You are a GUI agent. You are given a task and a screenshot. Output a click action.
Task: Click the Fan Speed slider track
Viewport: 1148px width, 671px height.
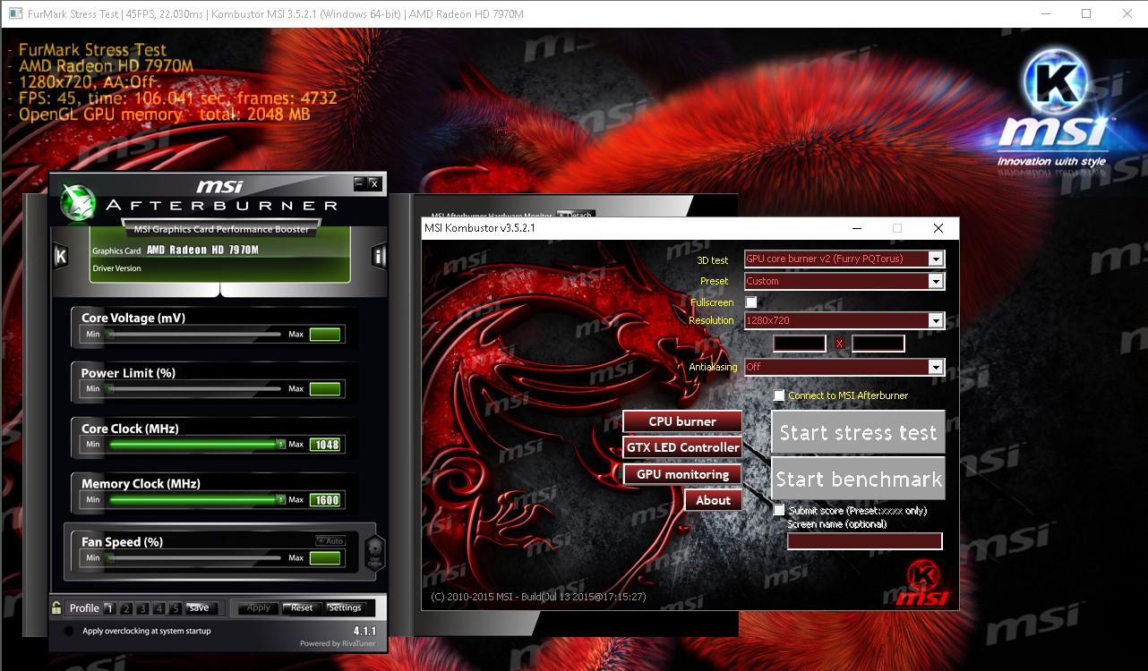[194, 558]
